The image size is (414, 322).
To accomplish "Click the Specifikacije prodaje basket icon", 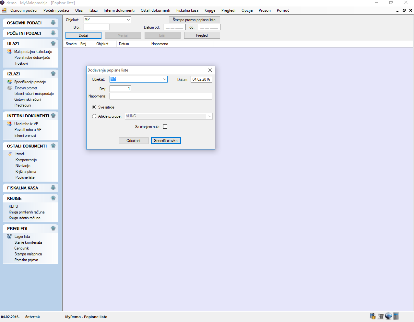I will point(9,82).
